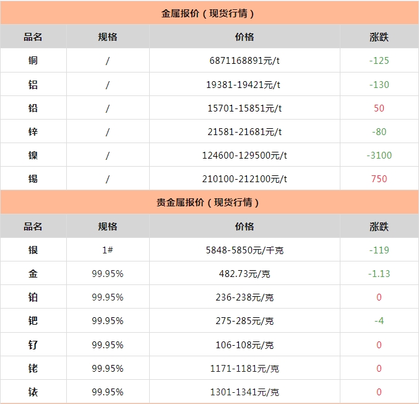
Task: Click the 钯 change value -4
Action: 379,321
